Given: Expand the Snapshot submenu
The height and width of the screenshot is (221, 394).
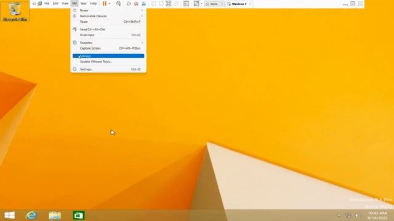Looking at the screenshot, I should pyautogui.click(x=108, y=42).
